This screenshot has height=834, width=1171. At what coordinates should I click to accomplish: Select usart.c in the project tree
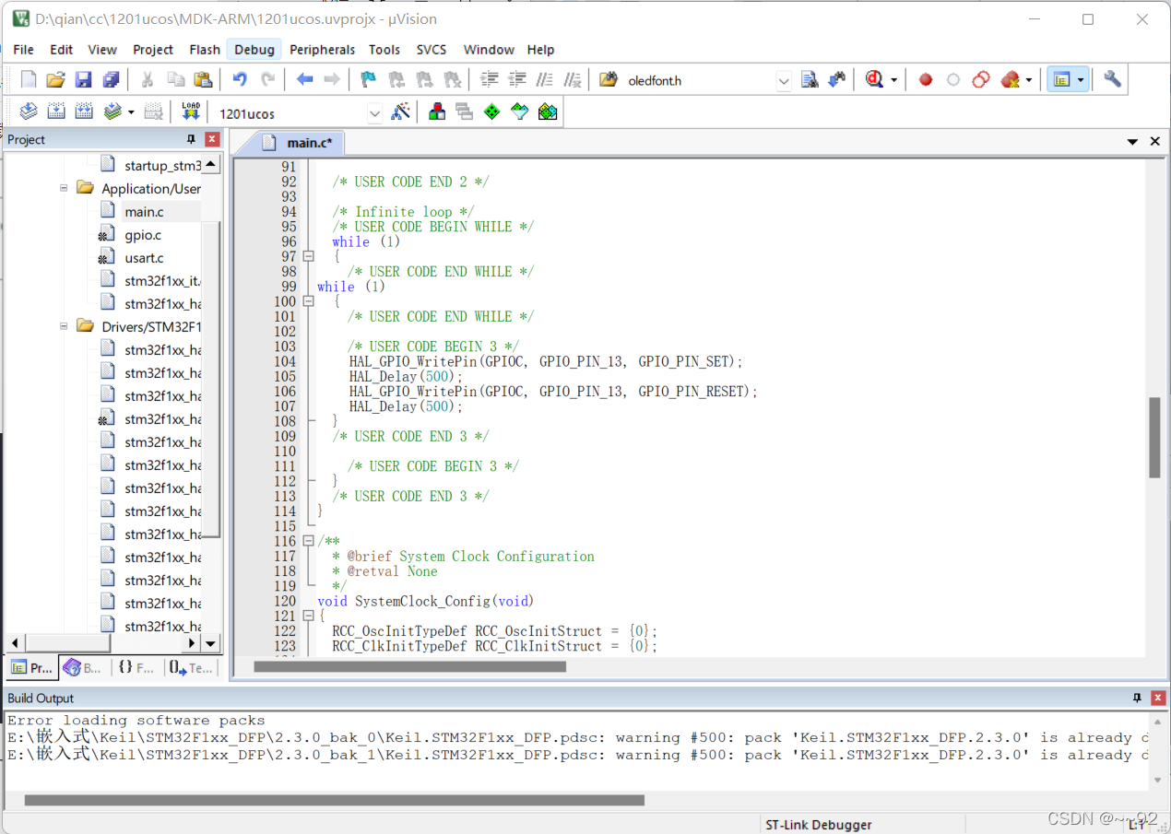pyautogui.click(x=144, y=258)
